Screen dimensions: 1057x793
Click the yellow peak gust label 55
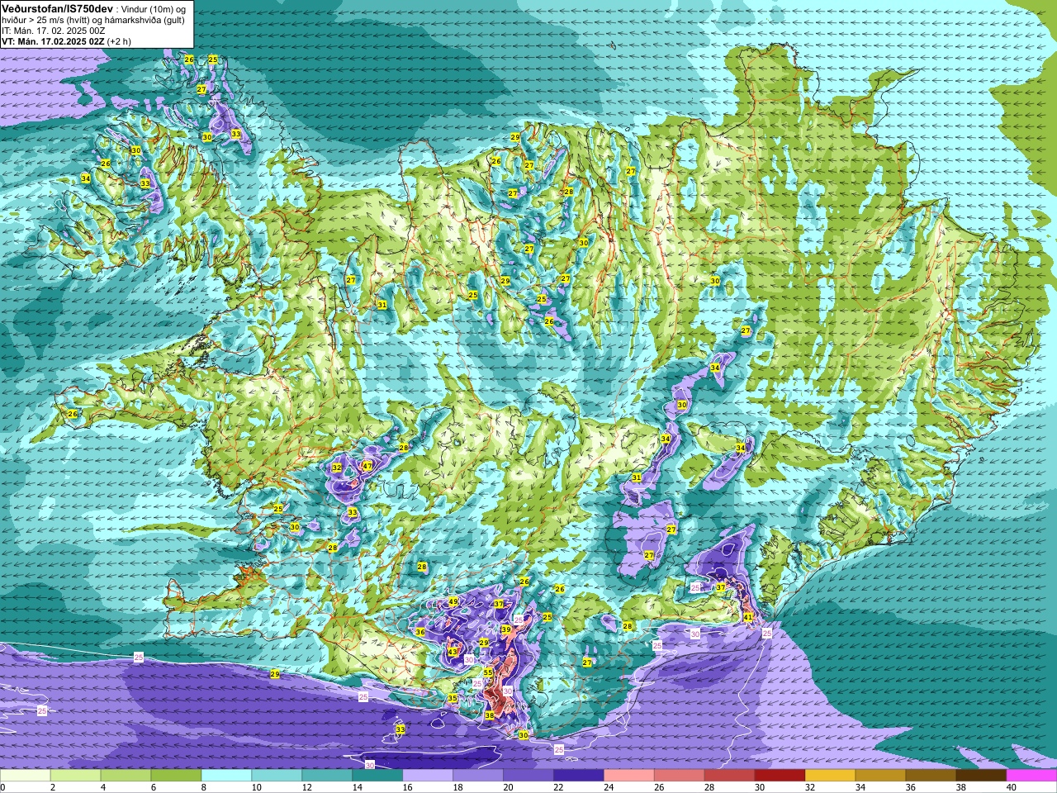(488, 672)
